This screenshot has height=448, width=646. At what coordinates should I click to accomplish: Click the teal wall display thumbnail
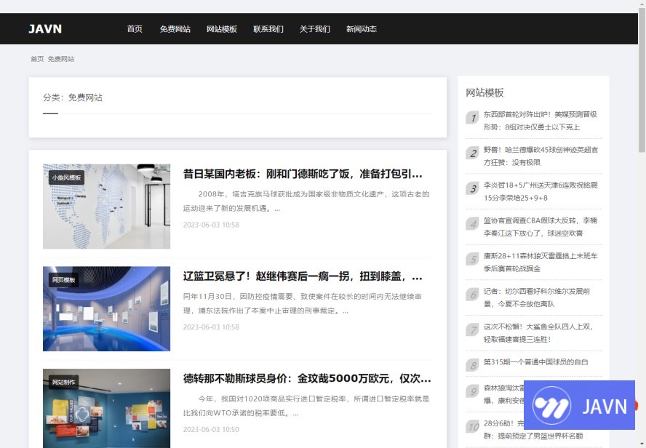tap(106, 409)
